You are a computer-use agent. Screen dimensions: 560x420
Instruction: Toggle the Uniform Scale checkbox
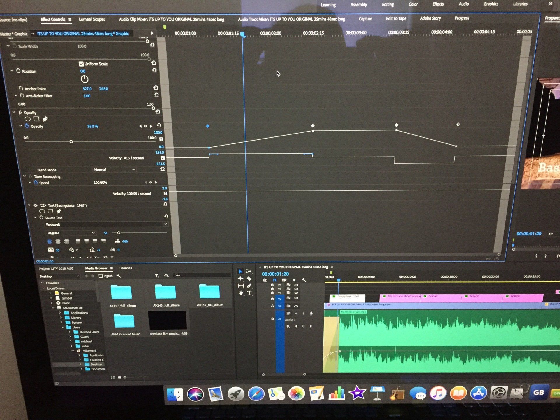[x=81, y=64]
